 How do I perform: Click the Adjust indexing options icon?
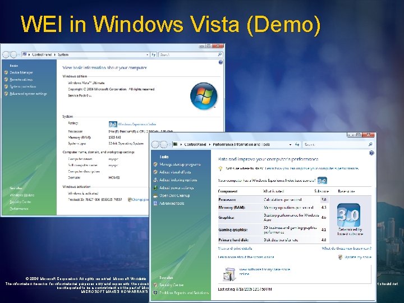tap(155, 180)
